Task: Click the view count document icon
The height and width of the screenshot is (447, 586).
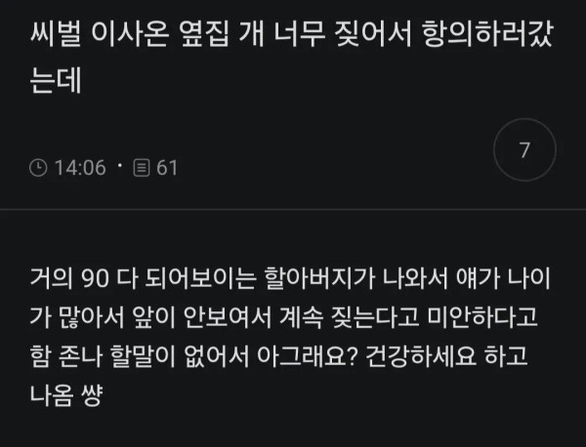Action: click(x=142, y=168)
